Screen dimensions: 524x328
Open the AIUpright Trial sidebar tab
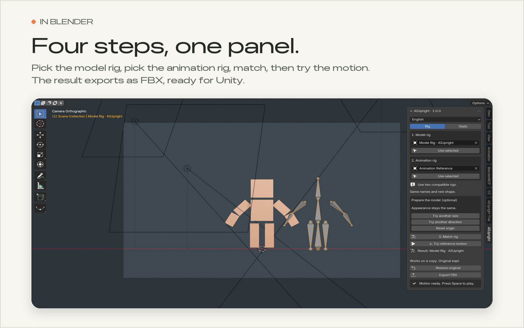pos(489,211)
